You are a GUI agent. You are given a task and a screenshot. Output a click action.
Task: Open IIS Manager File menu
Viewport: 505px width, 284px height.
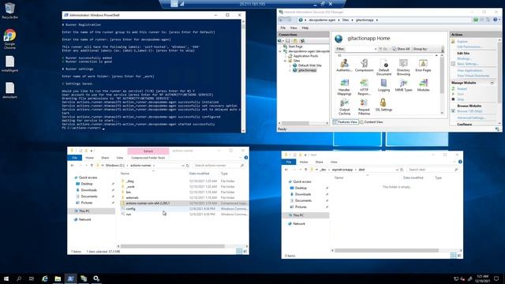tap(282, 28)
